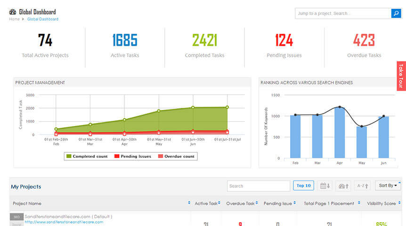Viewport: 406px width, 226px height.
Task: Open the Sort By dropdown
Action: pos(388,186)
